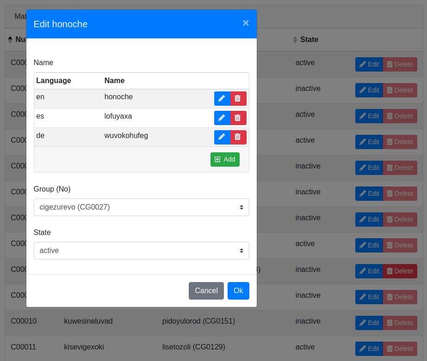Confirm the dialog with Ok

[x=238, y=291]
